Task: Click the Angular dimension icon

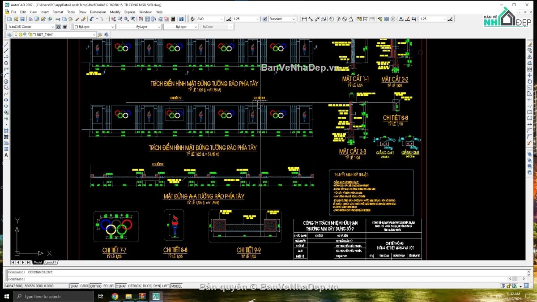Action: click(351, 19)
